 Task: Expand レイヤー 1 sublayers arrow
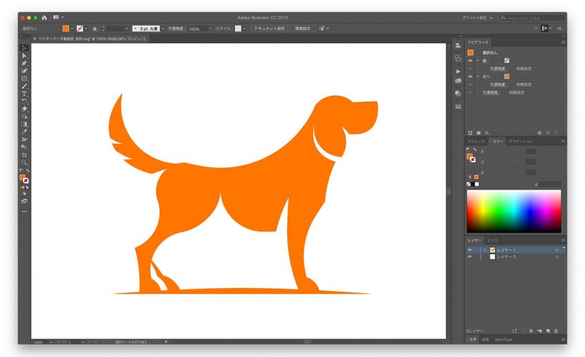coord(484,250)
